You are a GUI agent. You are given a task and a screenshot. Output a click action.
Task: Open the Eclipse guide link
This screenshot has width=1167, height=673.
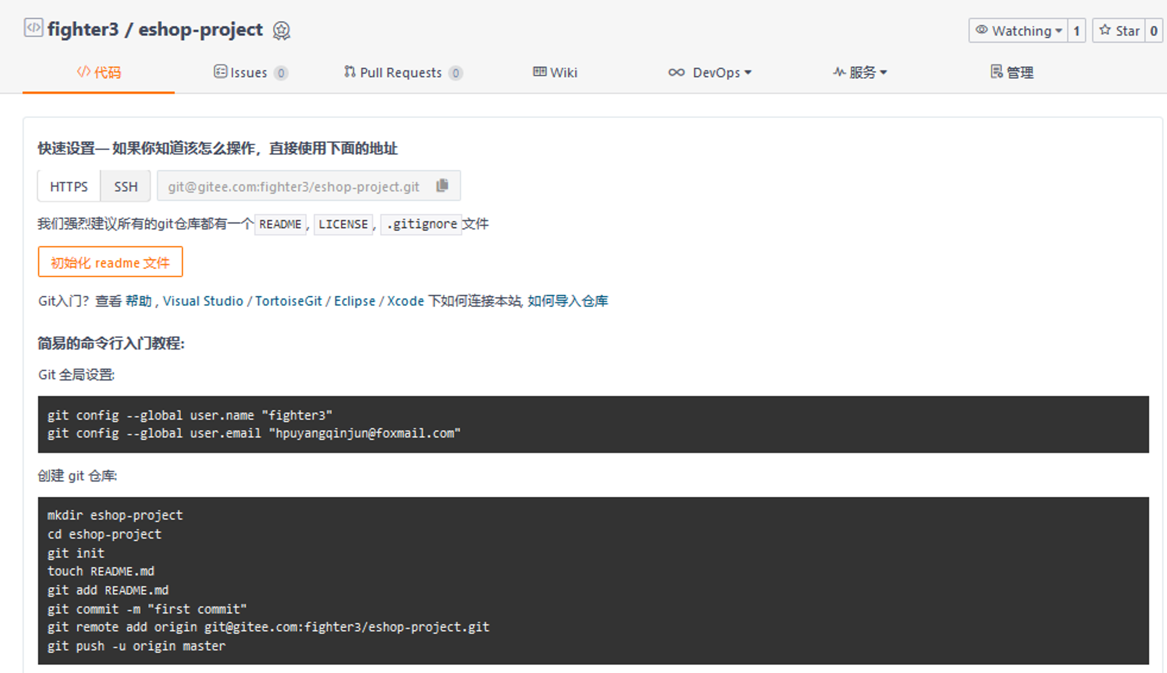point(354,301)
